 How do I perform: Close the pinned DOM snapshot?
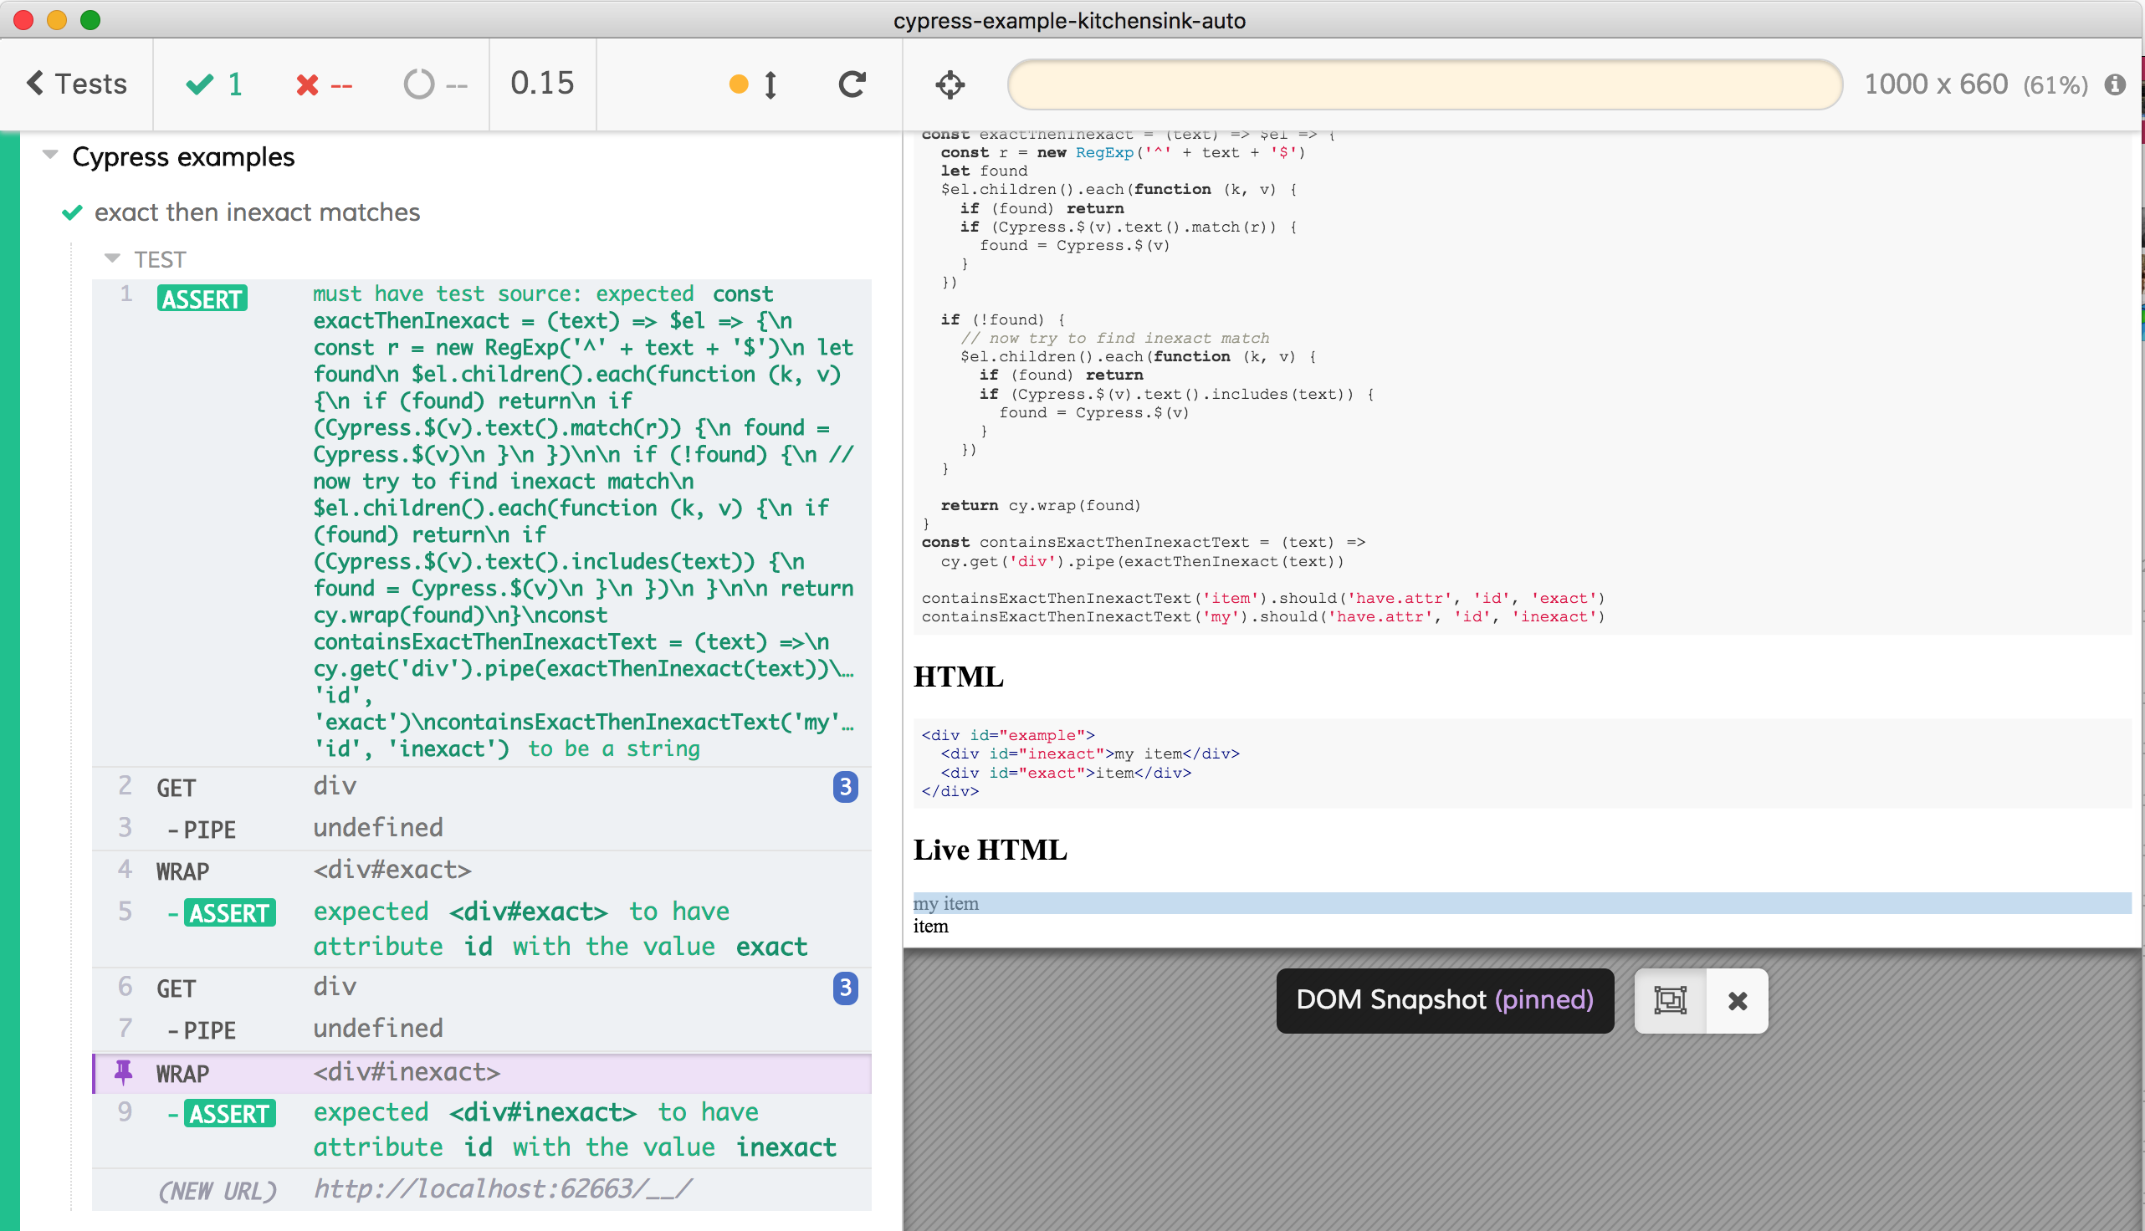1738,1001
